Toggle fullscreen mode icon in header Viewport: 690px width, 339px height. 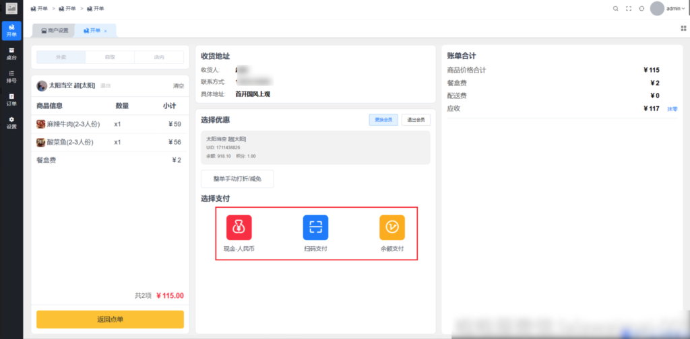click(x=629, y=9)
